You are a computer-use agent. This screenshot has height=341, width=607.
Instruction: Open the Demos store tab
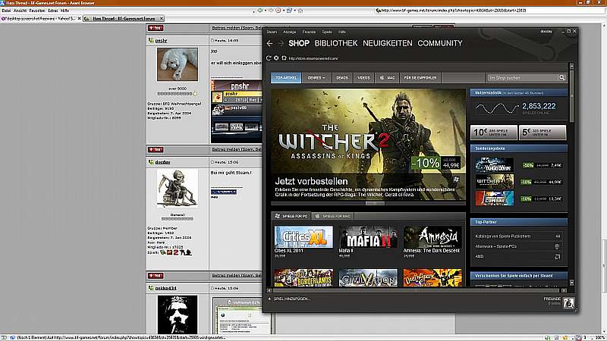coord(342,78)
